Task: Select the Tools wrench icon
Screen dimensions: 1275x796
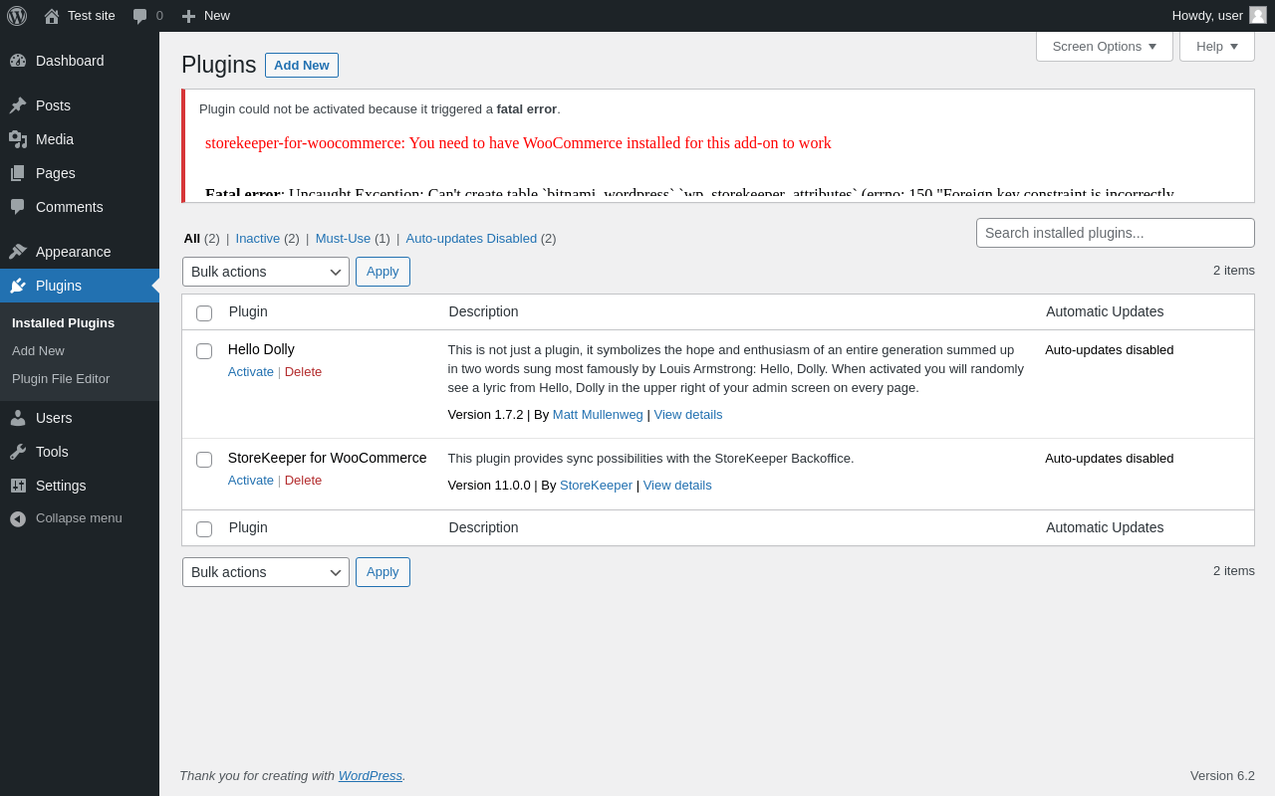Action: [18, 452]
